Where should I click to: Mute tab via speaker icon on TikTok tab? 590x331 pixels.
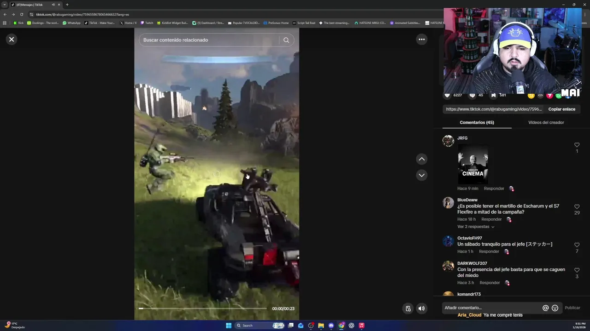(53, 5)
